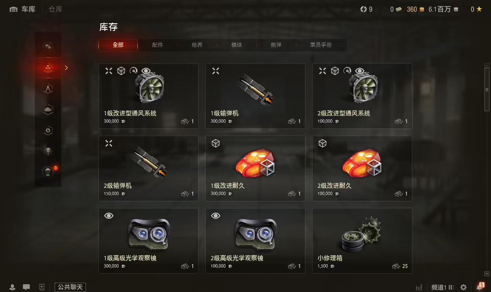
Task: Switch to the 炮弹 tab
Action: click(276, 45)
